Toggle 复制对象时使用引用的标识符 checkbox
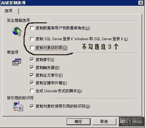This screenshot has width=146, height=128. (32, 106)
